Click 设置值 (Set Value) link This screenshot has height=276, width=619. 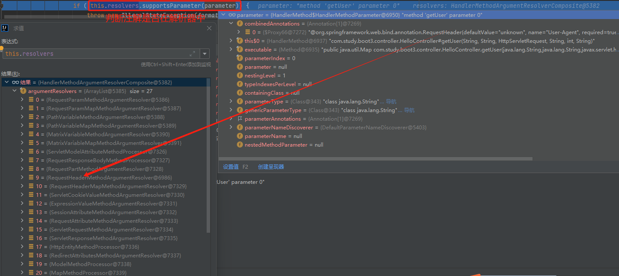point(230,167)
